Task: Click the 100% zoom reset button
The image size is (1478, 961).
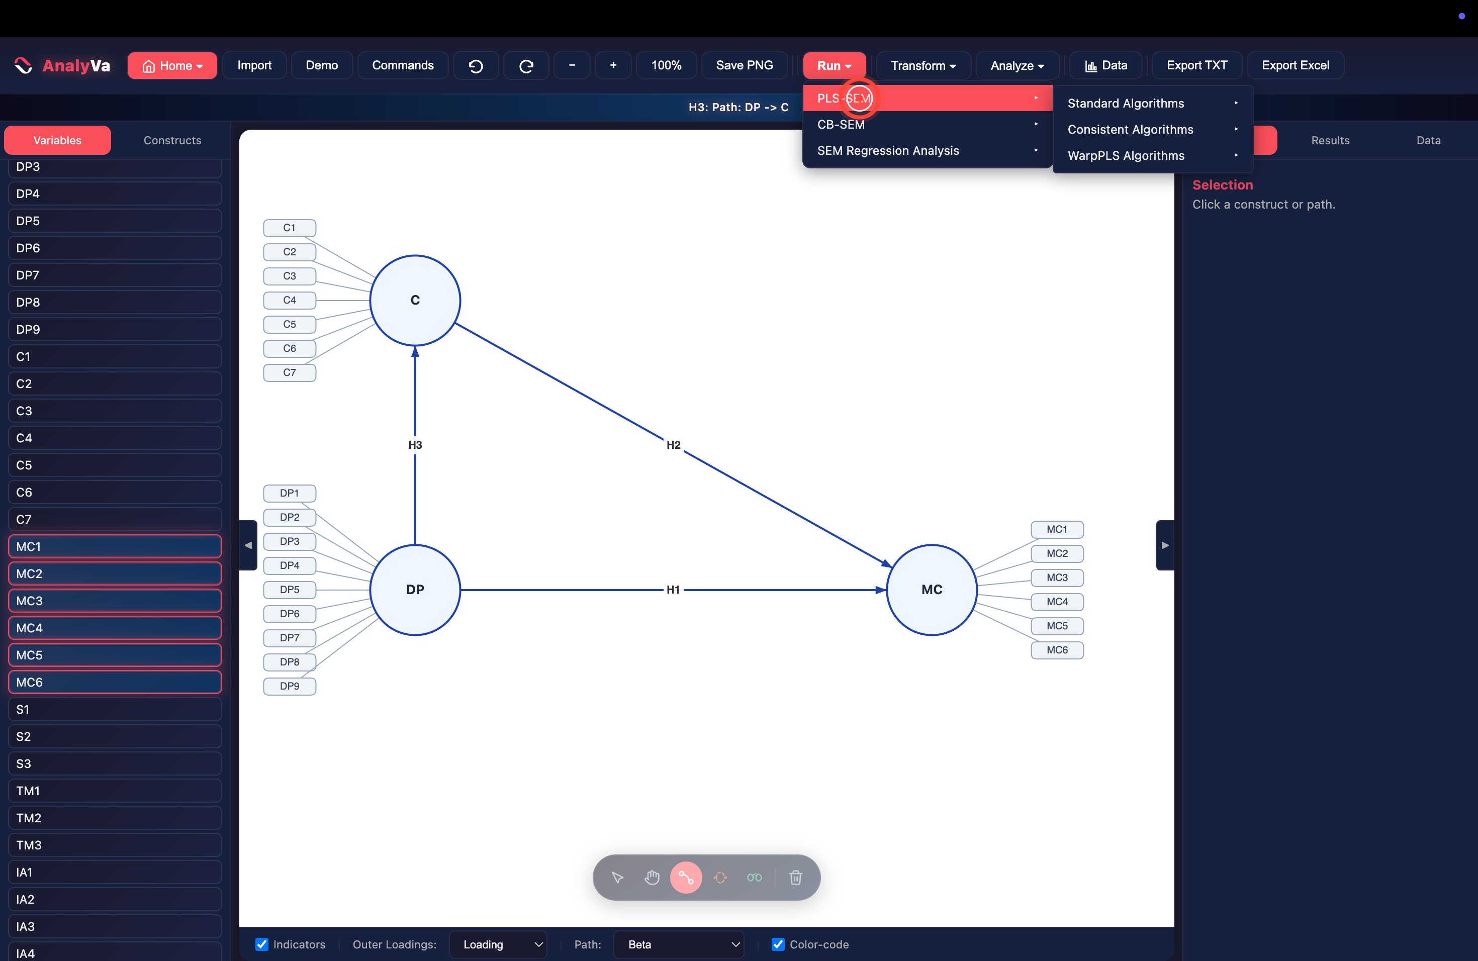Action: (666, 66)
